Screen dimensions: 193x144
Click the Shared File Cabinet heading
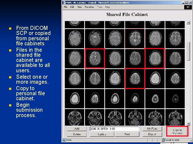tap(127, 14)
